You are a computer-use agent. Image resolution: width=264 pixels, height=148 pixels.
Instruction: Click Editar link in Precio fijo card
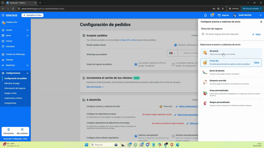click(257, 63)
